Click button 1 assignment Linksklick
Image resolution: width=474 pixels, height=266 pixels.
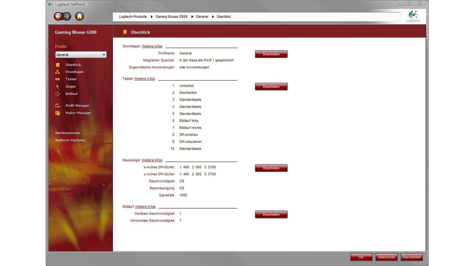(187, 86)
